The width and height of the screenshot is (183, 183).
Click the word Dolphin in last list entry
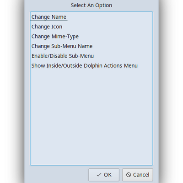(93, 66)
